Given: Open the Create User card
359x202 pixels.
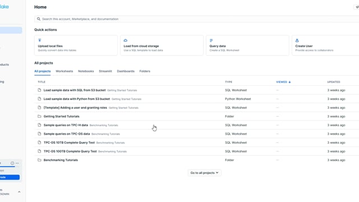Looking at the screenshot, I should coord(325,45).
